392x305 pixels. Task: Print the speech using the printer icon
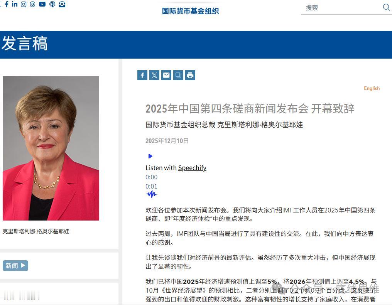[190, 75]
